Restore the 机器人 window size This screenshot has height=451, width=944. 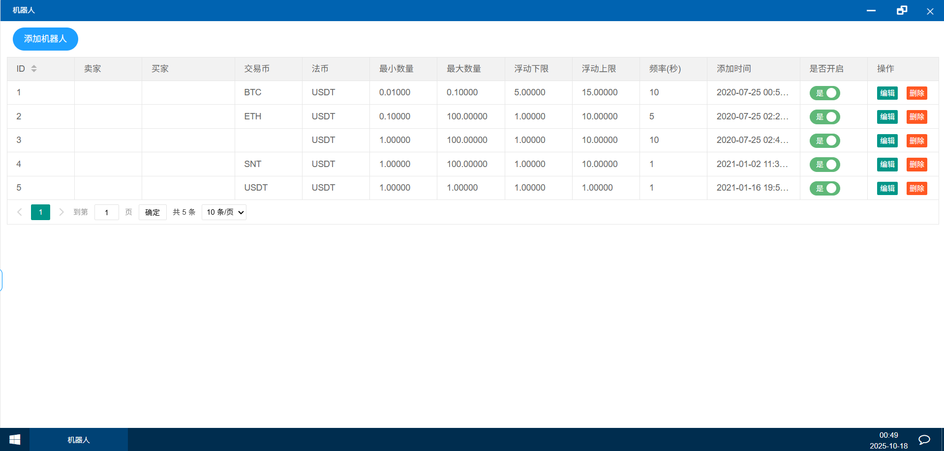point(902,10)
